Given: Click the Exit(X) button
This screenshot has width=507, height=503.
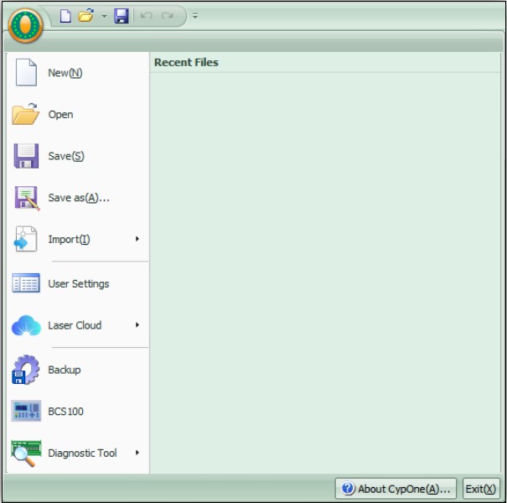Looking at the screenshot, I should (x=481, y=489).
